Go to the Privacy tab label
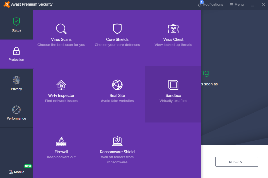 tap(17, 89)
